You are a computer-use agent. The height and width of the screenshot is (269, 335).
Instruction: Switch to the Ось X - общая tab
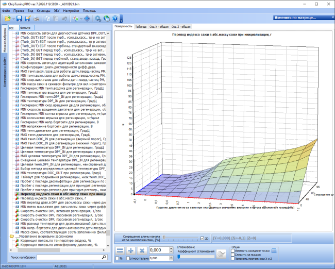tap(159, 27)
